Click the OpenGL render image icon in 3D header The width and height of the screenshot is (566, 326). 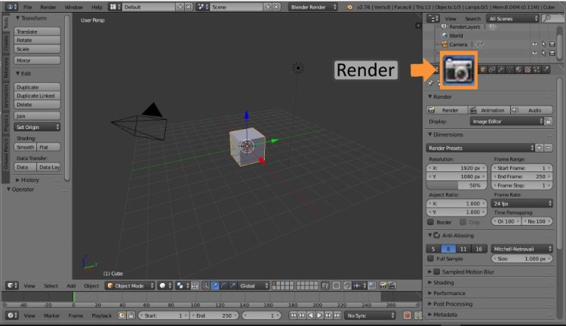[x=383, y=286]
